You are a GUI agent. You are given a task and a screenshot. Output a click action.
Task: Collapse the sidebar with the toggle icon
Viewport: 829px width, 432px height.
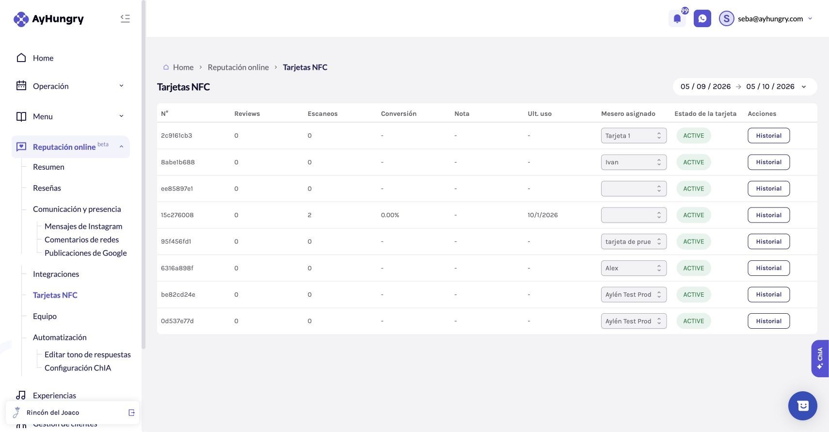tap(125, 18)
